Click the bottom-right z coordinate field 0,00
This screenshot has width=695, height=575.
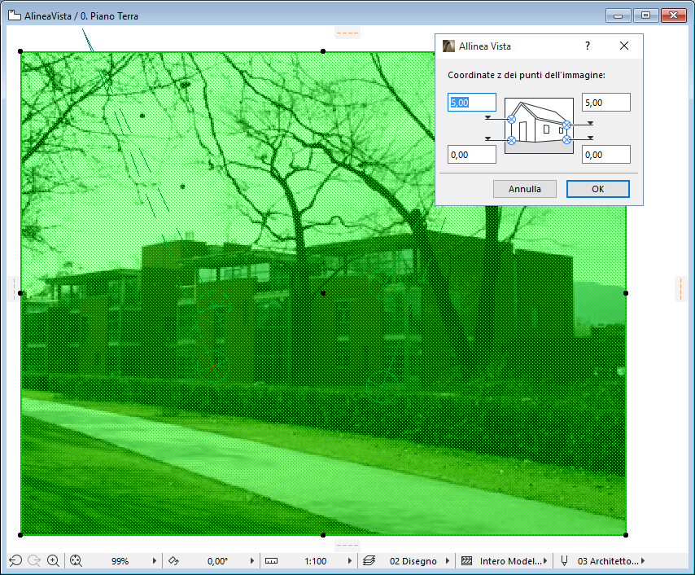(606, 155)
